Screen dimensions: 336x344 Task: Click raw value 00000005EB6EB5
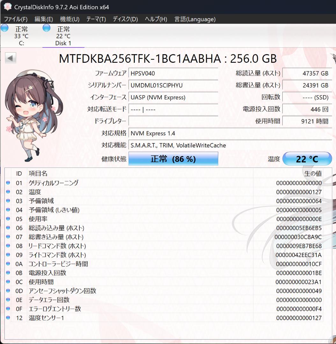[299, 228]
